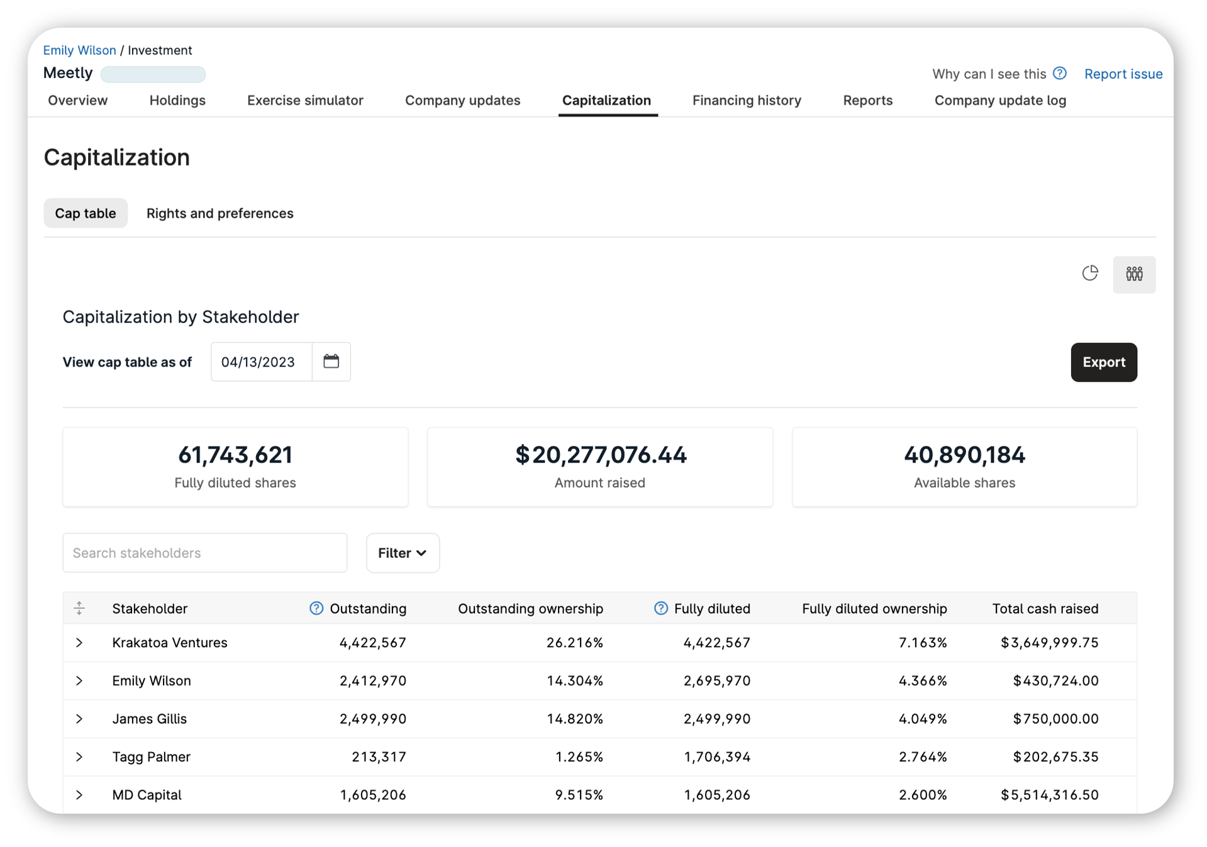Select the stakeholder view icon

pos(1133,274)
